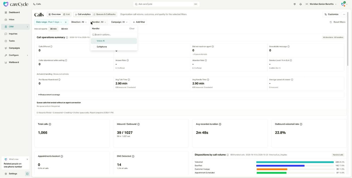Image resolution: width=352 pixels, height=178 pixels.
Task: Show info for Dispositions by call volume
Action: tap(228, 155)
